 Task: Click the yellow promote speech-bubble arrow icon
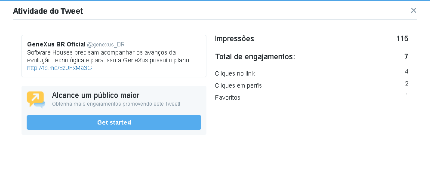(x=36, y=99)
